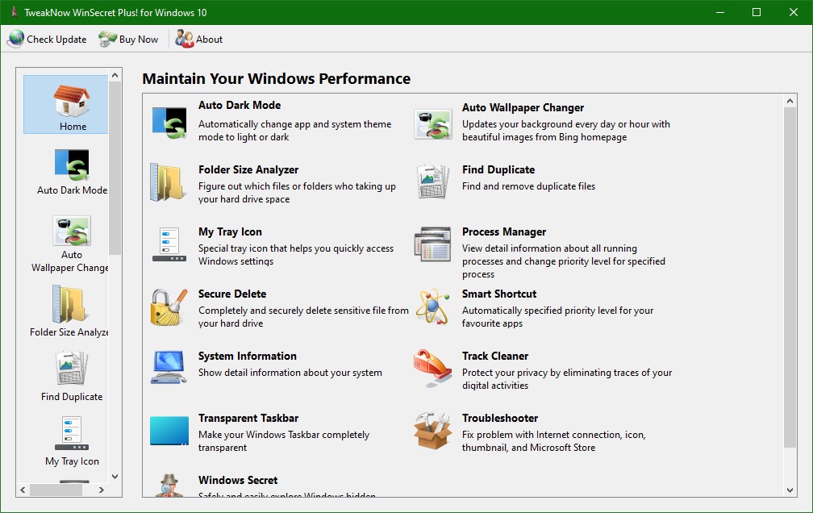Open Folder Size Analyzer from sidebar
Image resolution: width=813 pixels, height=513 pixels.
[69, 312]
